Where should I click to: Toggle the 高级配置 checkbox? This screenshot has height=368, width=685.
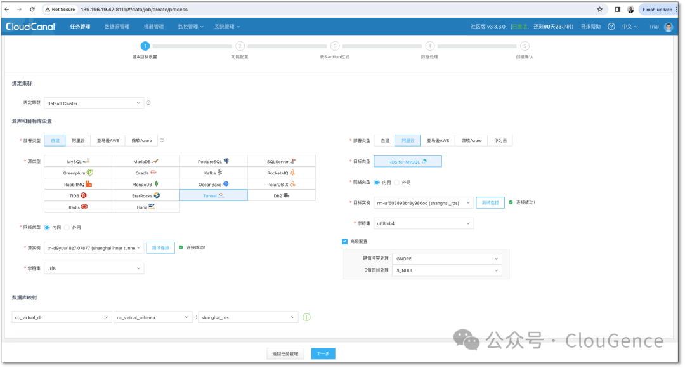click(344, 241)
